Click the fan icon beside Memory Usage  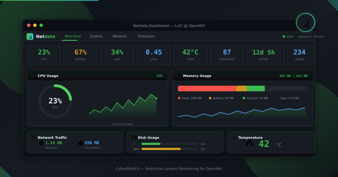(x=179, y=76)
